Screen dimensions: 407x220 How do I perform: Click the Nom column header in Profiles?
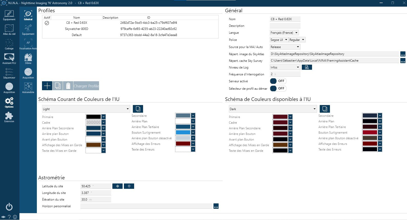point(77,18)
